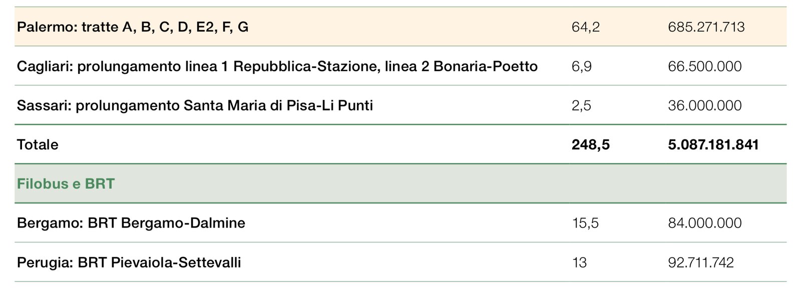The height and width of the screenshot is (295, 801).
Task: Click the amount 36.000.000
Action: click(x=704, y=105)
